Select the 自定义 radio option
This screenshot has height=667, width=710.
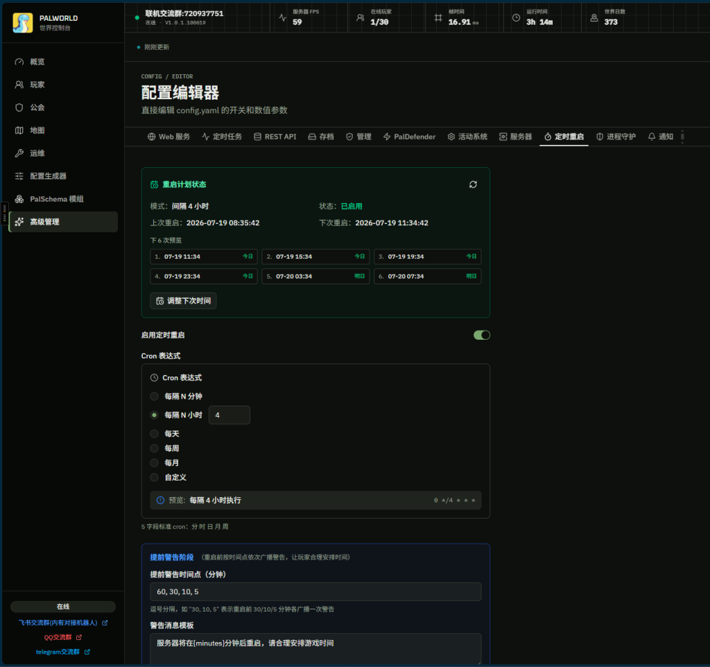155,477
